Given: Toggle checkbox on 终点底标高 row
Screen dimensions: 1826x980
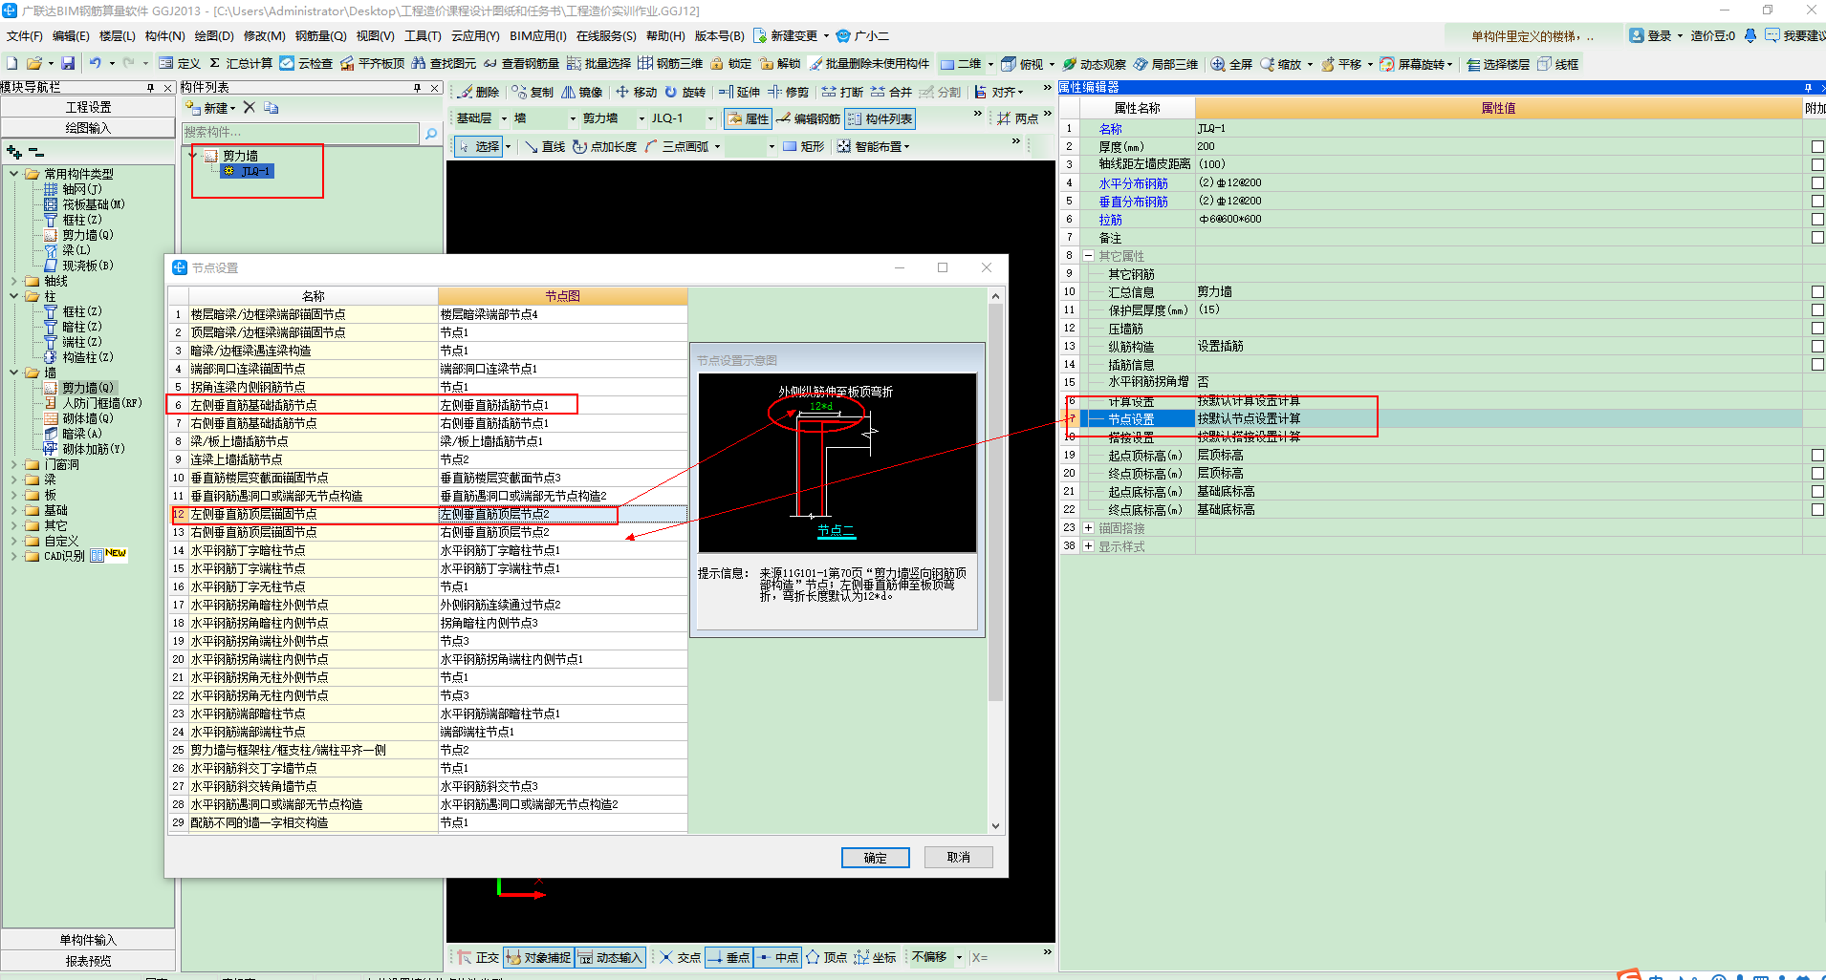Looking at the screenshot, I should [1816, 509].
